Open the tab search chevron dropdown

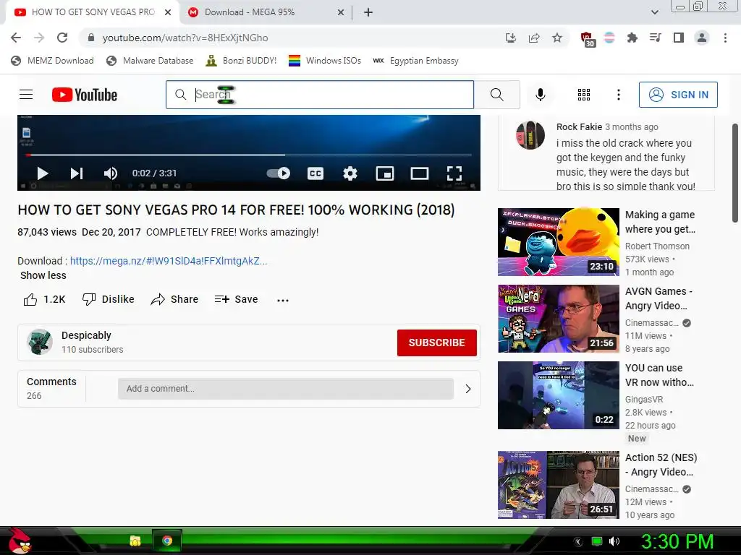(654, 12)
